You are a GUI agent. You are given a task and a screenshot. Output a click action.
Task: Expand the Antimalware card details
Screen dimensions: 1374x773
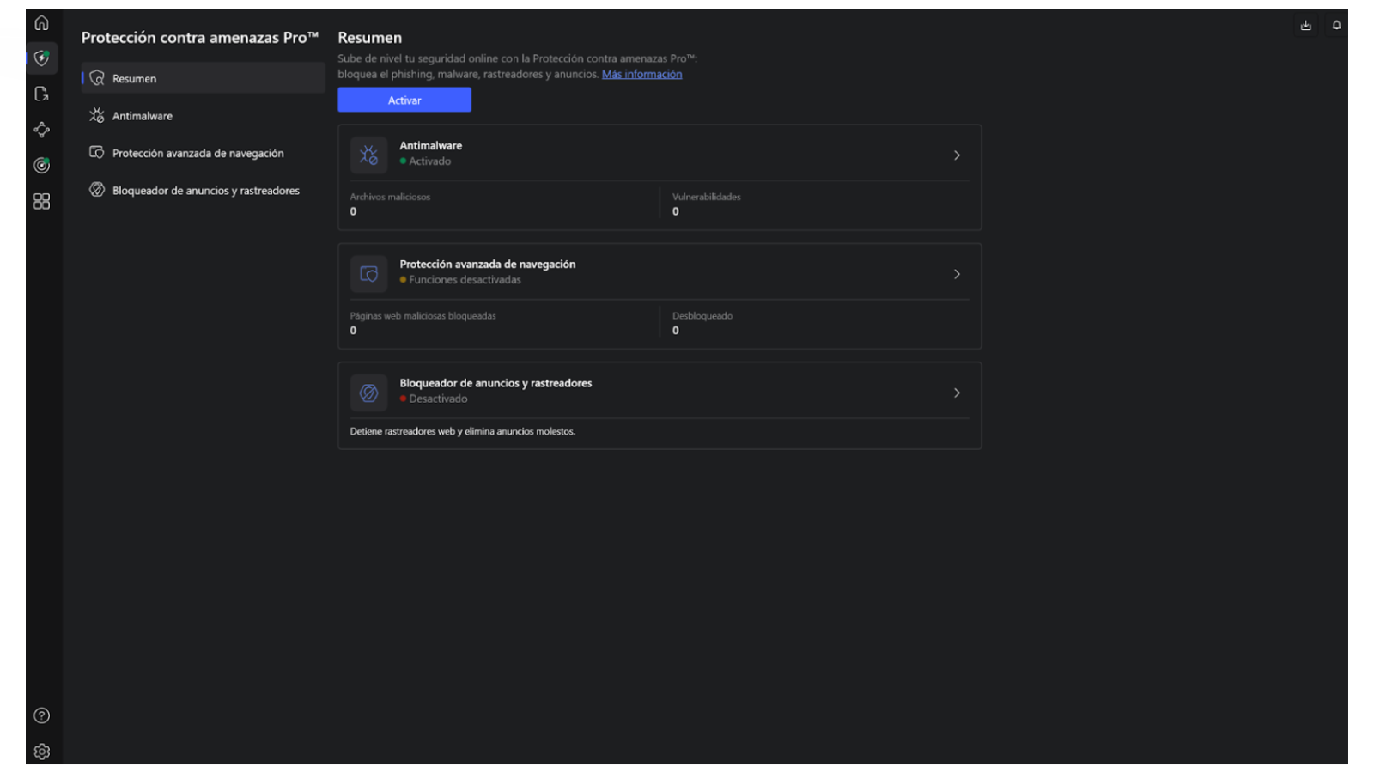(x=956, y=155)
